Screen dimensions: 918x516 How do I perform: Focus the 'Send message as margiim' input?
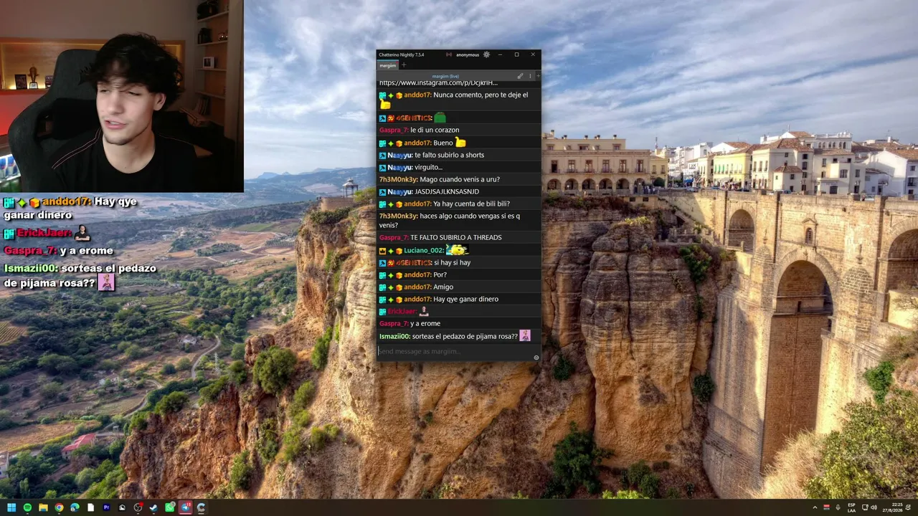click(455, 351)
